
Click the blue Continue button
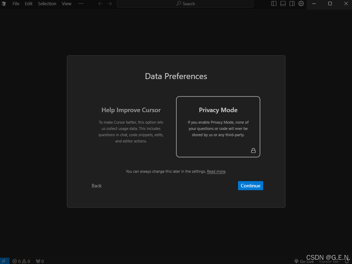(250, 186)
